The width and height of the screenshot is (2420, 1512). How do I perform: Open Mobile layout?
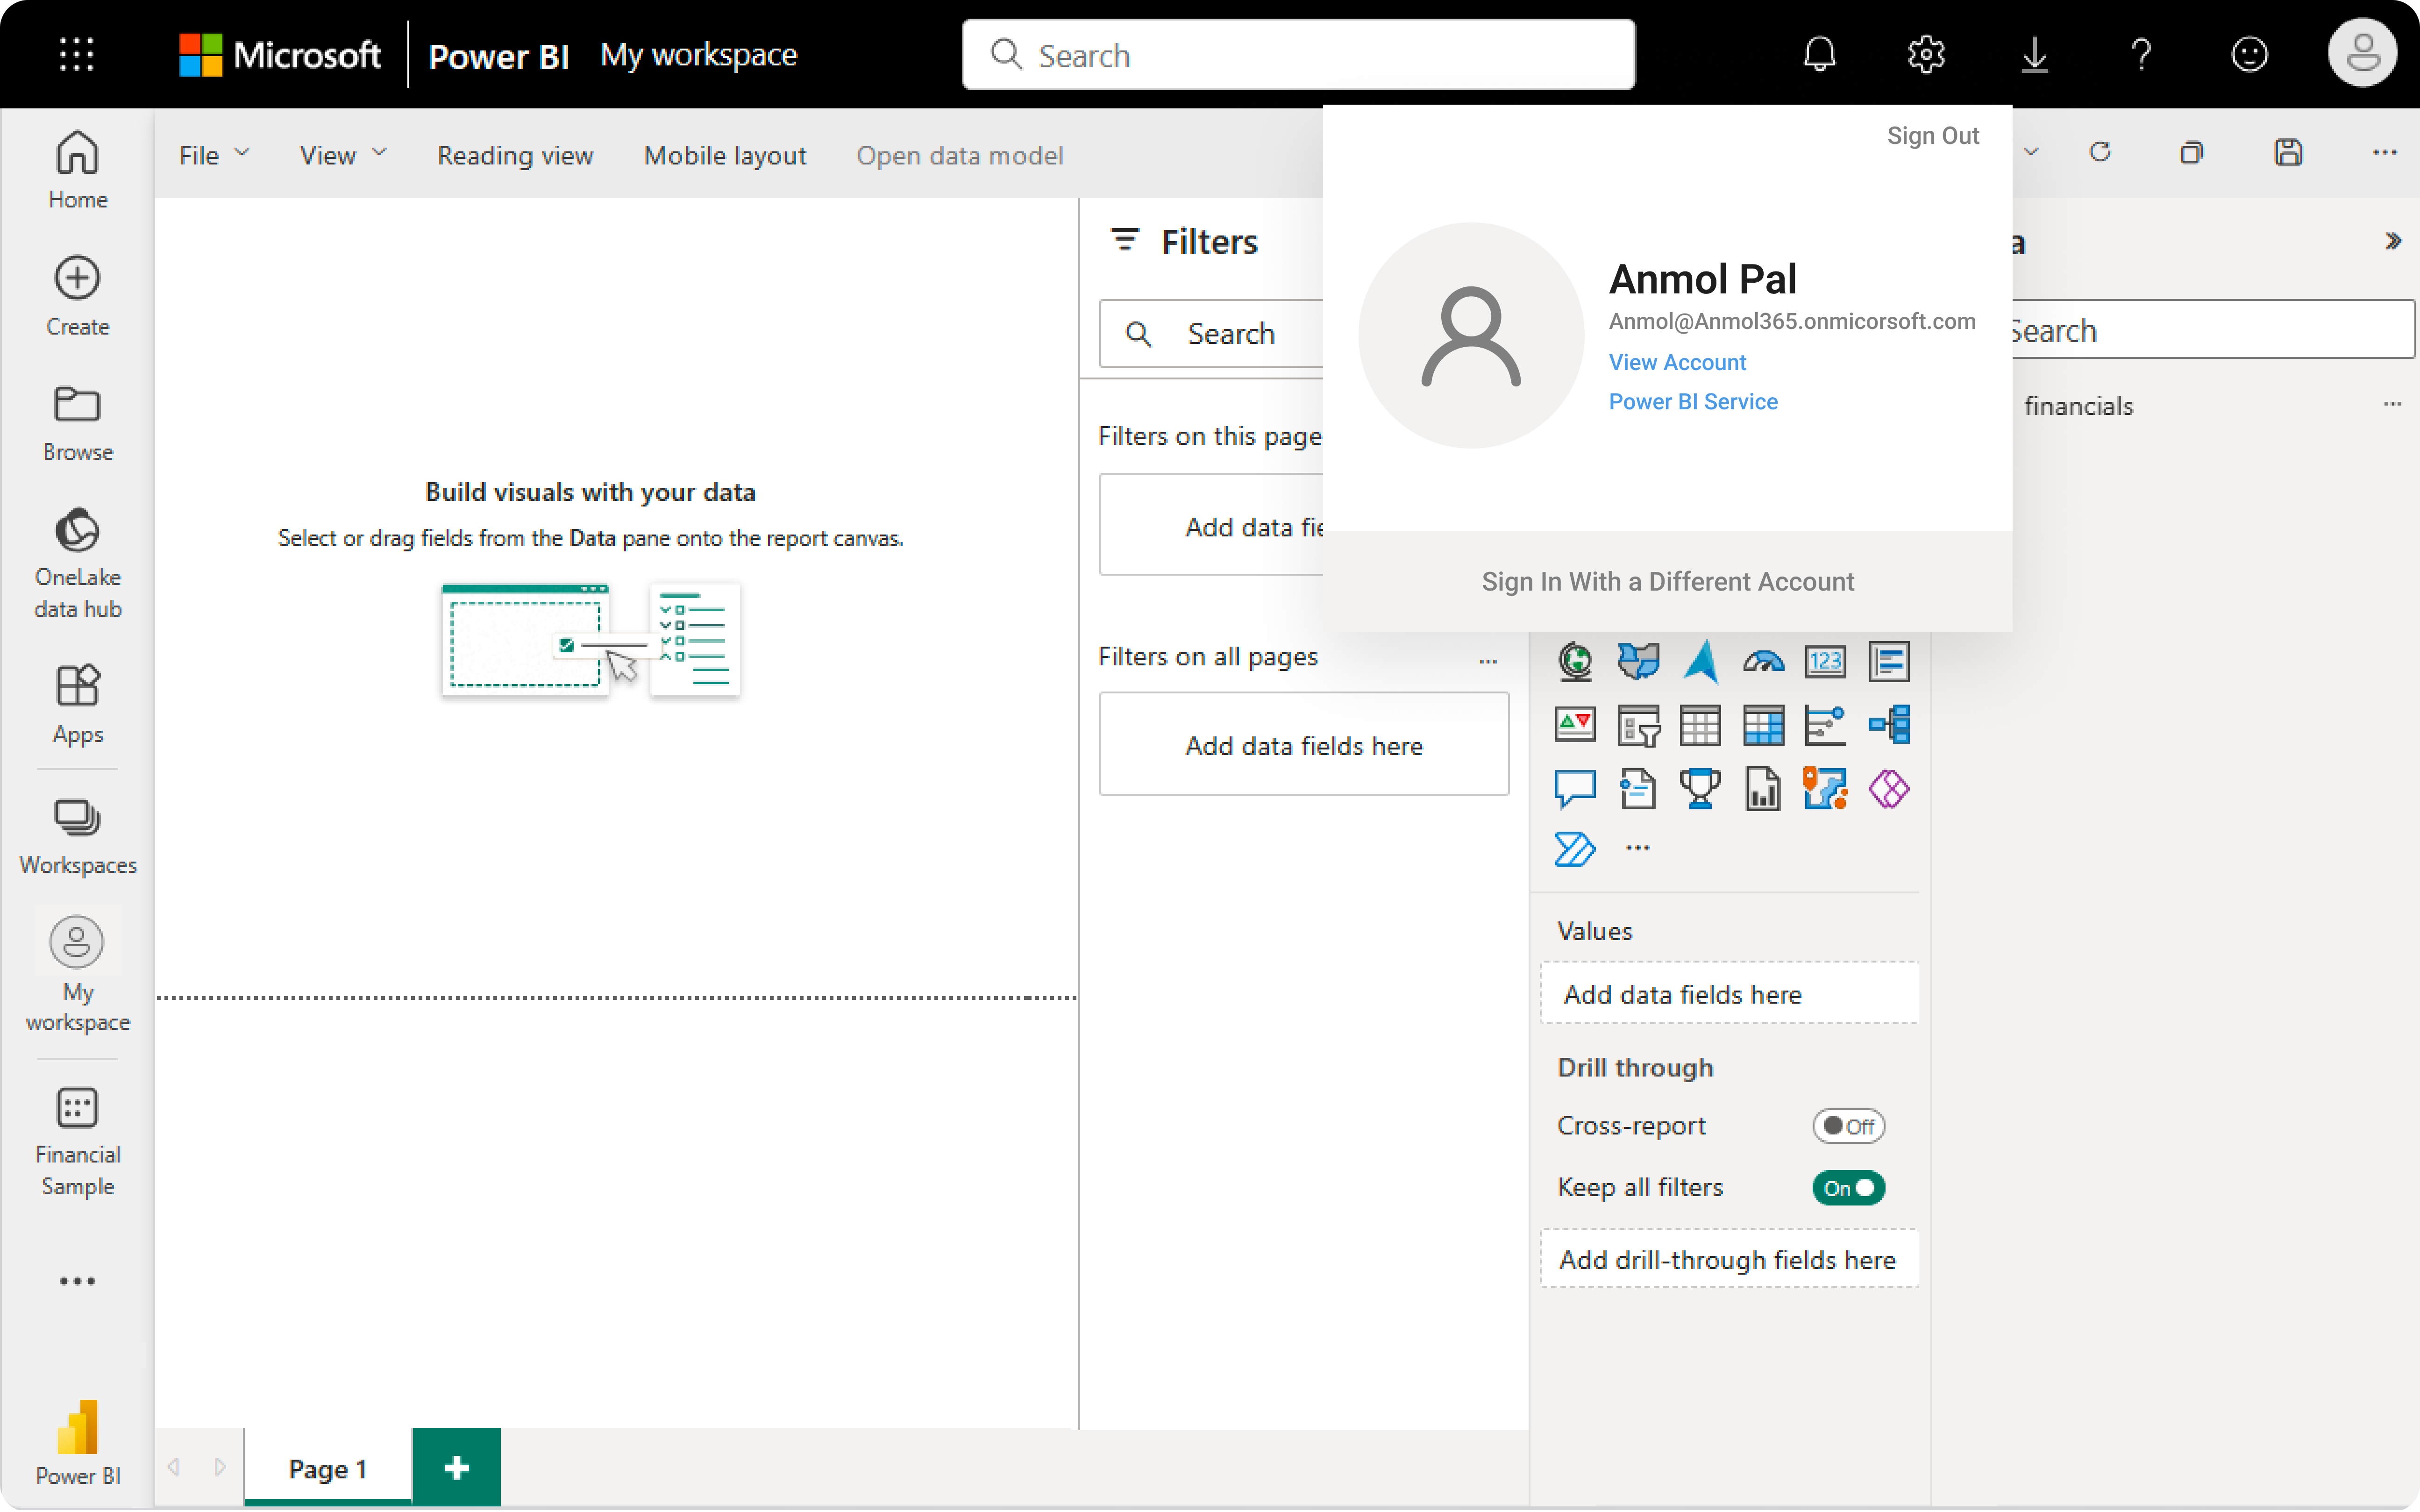tap(725, 155)
